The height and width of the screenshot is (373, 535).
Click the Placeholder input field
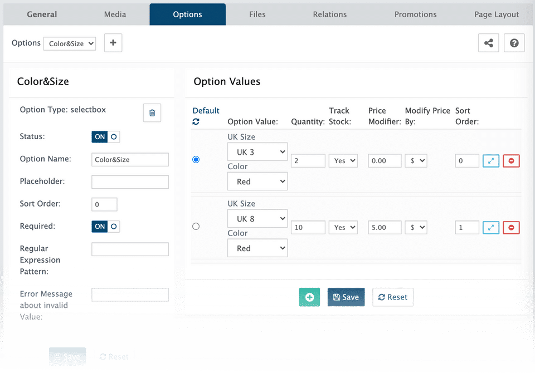pos(130,182)
